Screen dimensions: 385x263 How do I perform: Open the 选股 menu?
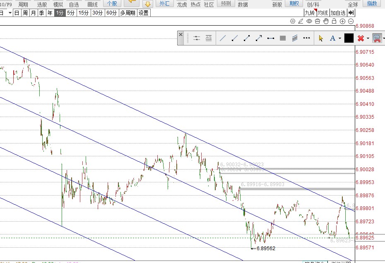[42, 5]
